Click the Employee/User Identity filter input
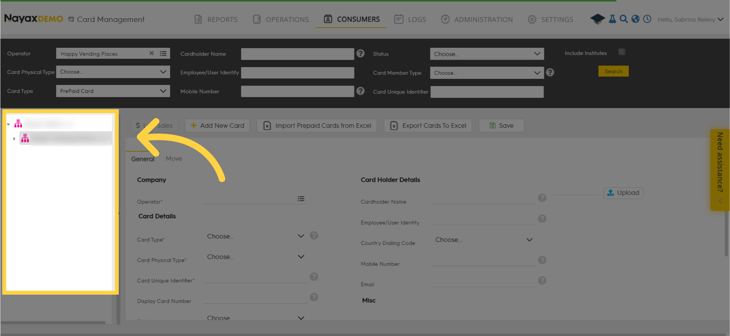 pyautogui.click(x=297, y=72)
